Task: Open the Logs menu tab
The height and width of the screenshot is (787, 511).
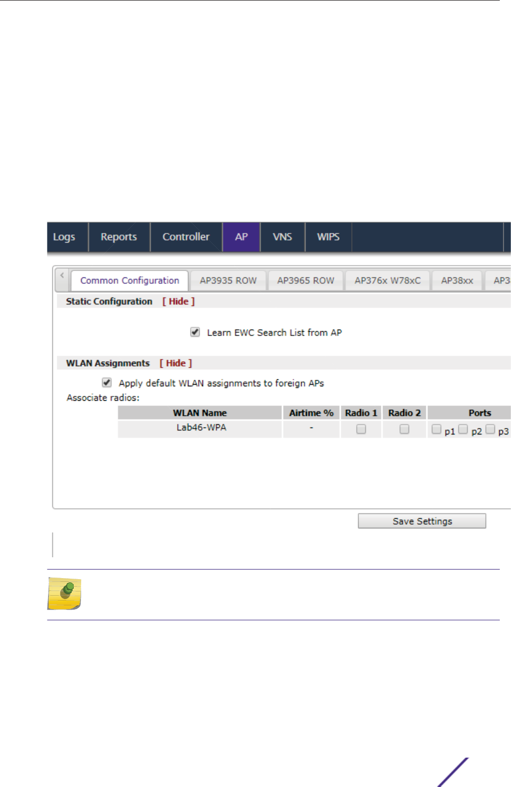Action: point(64,237)
